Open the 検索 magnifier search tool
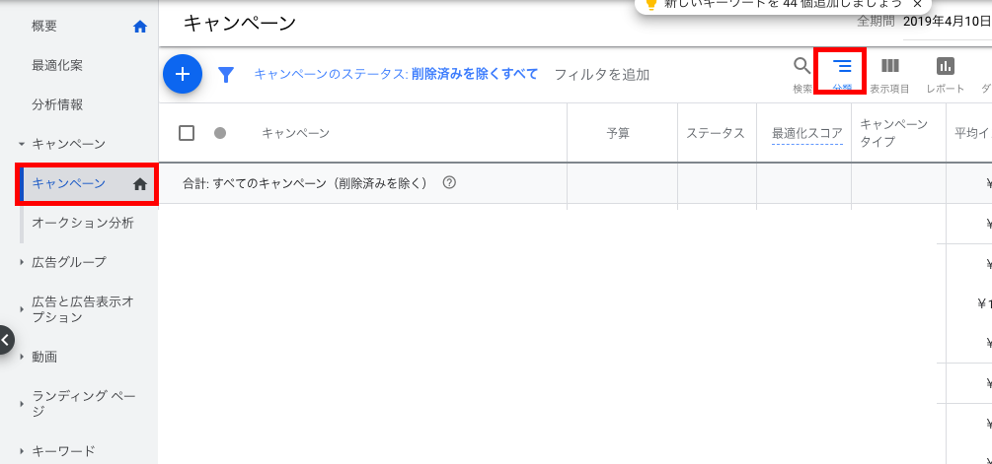 (801, 67)
